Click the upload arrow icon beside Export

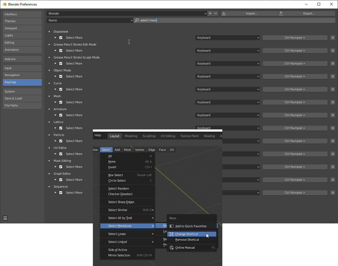tap(281, 13)
